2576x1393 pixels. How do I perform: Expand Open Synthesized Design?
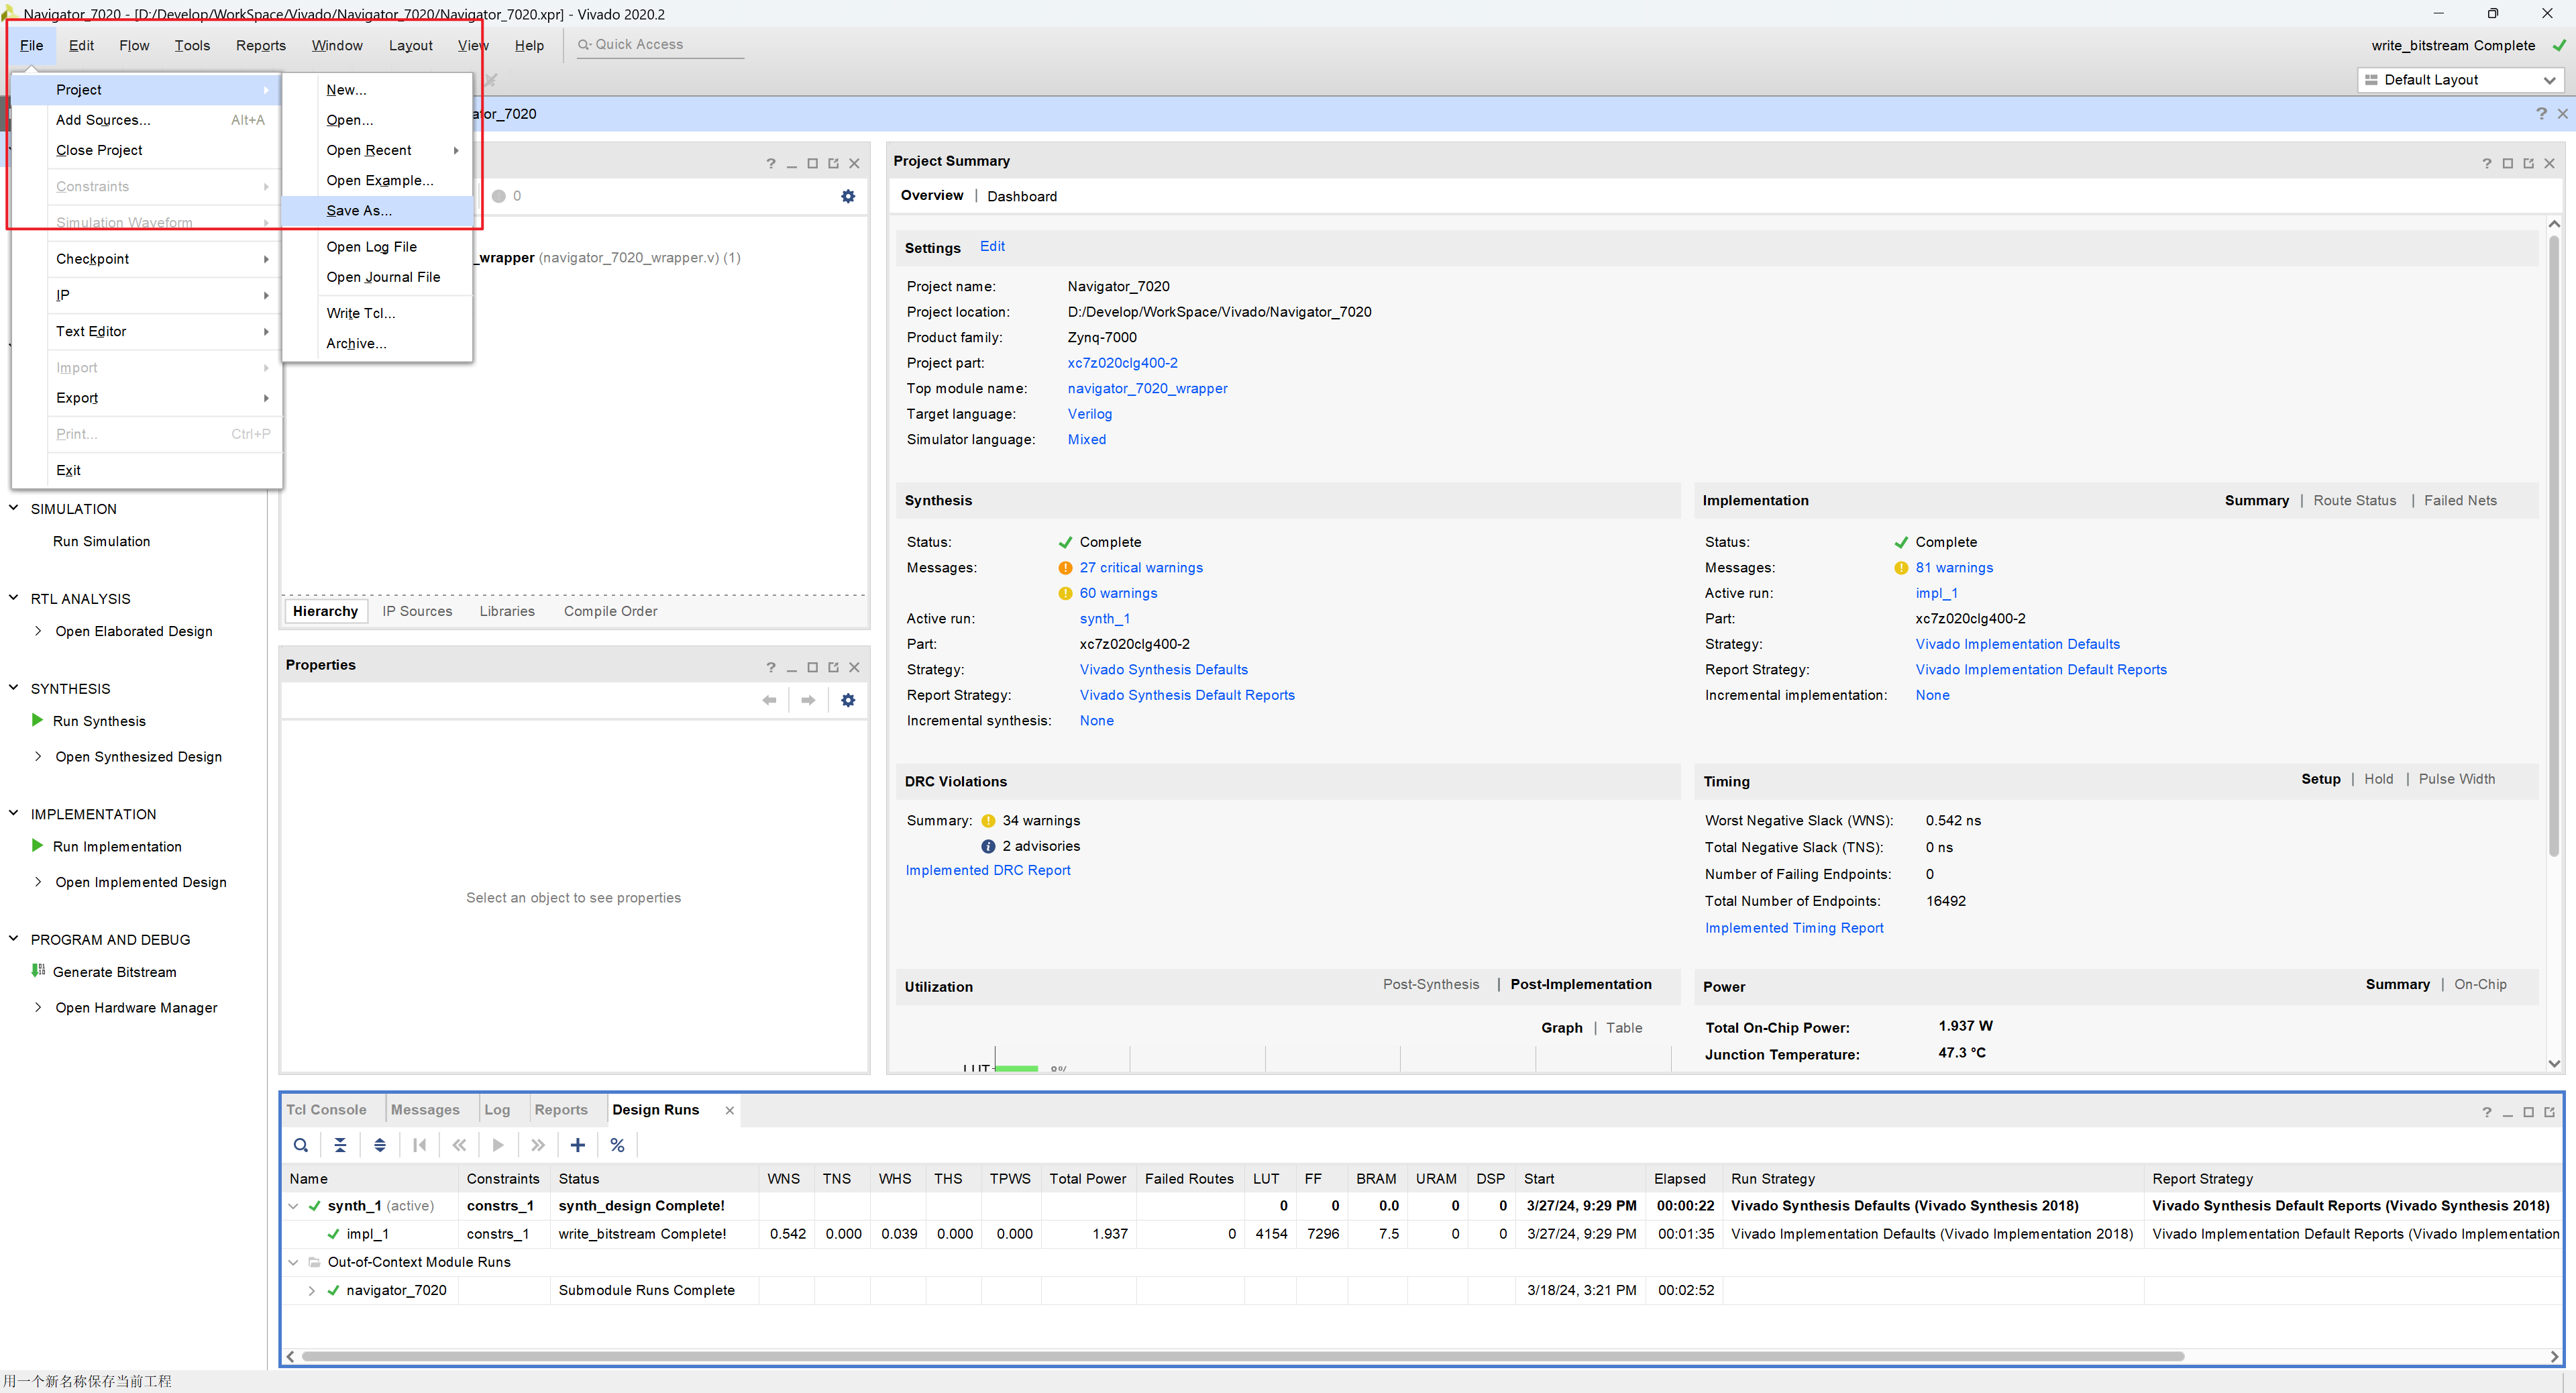(x=38, y=756)
